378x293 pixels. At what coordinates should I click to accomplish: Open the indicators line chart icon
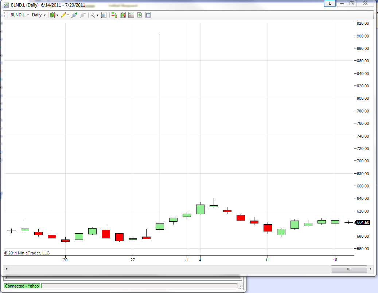(131, 15)
